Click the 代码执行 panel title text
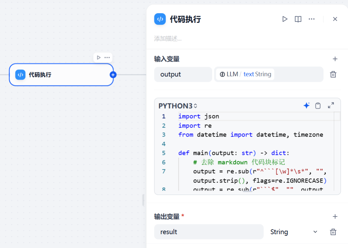The width and height of the screenshot is (348, 248). coord(185,19)
